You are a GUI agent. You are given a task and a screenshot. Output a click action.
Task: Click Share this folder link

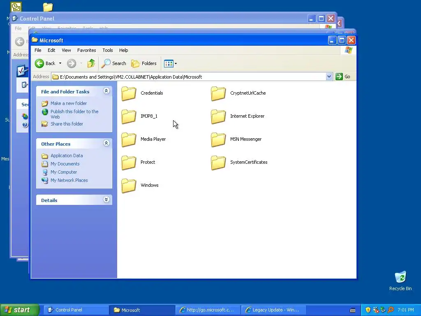pyautogui.click(x=67, y=124)
